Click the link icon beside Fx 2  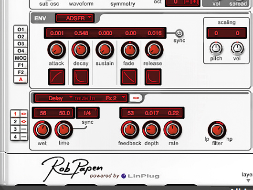(136, 98)
